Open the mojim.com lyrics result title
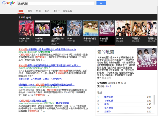 coord(50,66)
